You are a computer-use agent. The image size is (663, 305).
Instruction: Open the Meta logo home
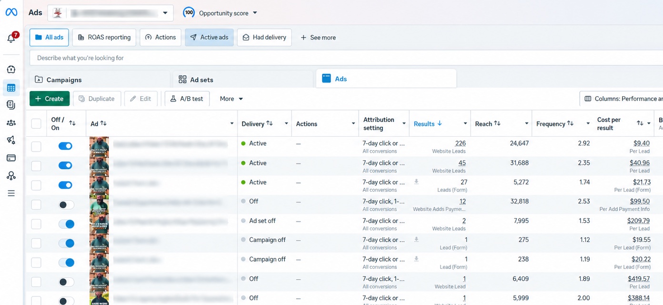pos(11,13)
